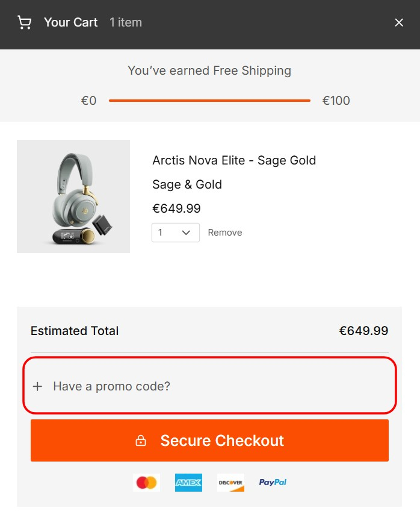
Task: Click the X to close the cart
Action: 399,22
